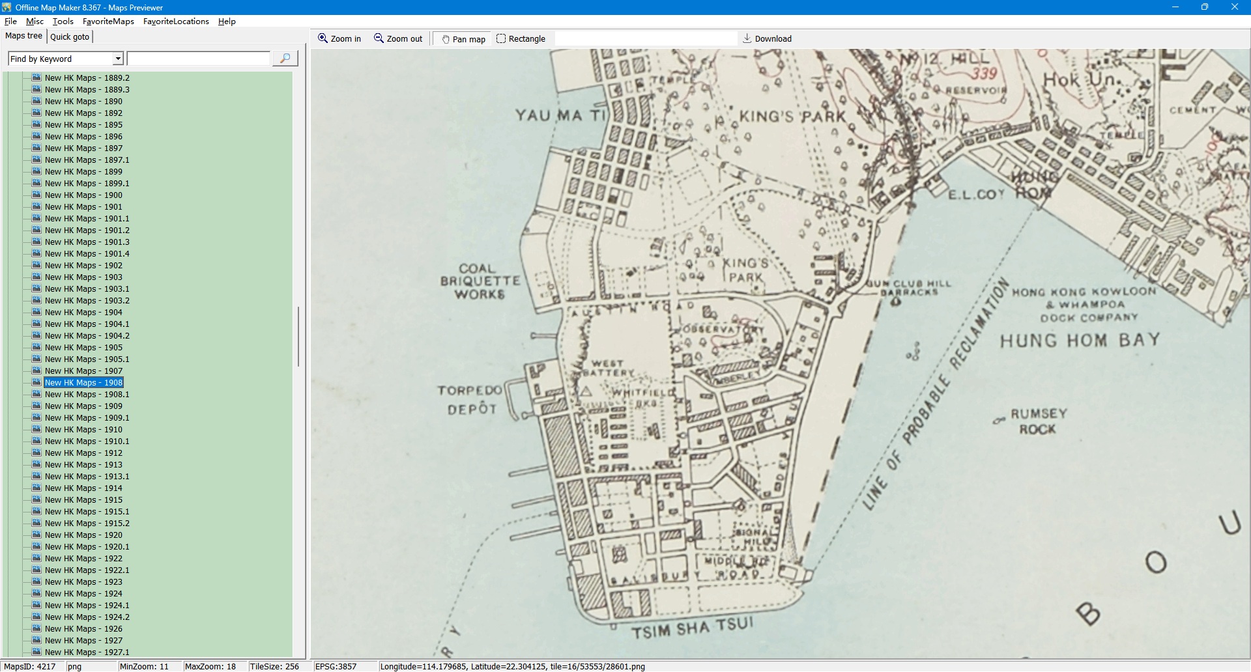This screenshot has width=1251, height=672.
Task: Click the Offline Map Maker title bar icon
Action: (x=7, y=7)
